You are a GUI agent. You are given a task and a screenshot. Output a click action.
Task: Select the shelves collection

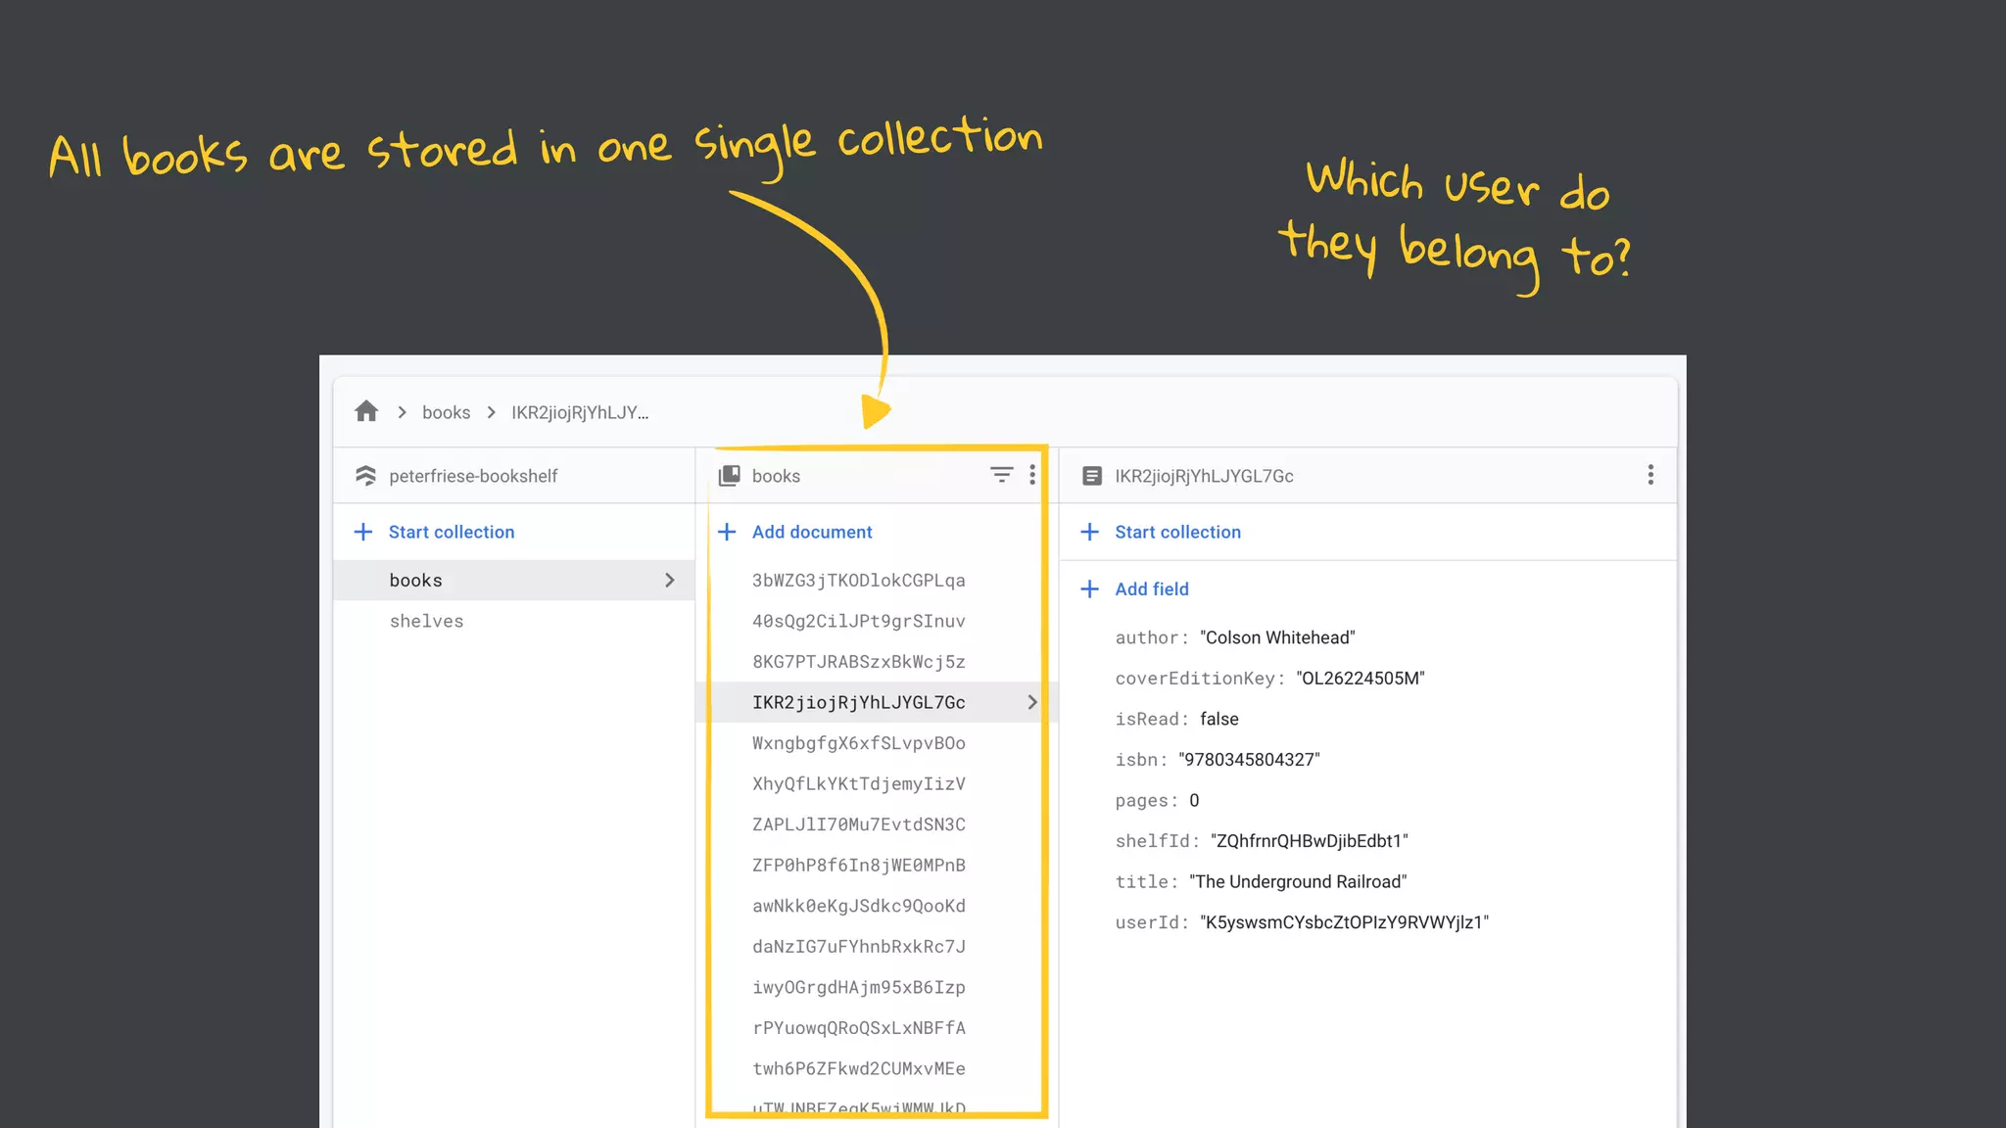click(x=426, y=621)
